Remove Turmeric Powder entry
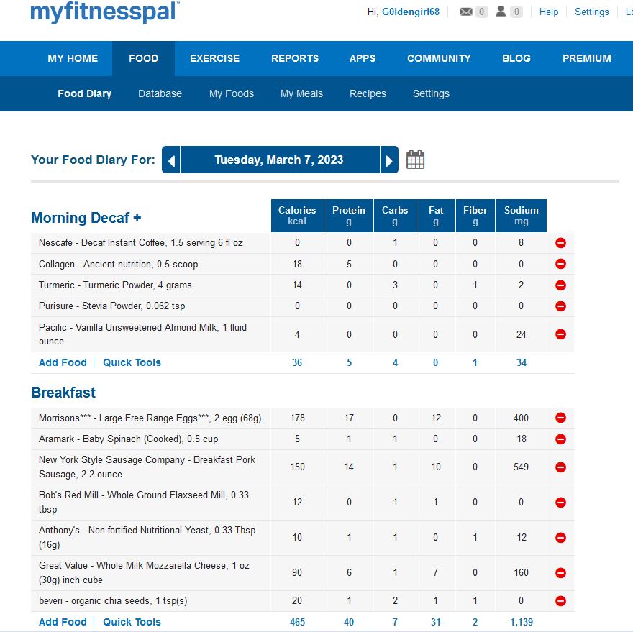This screenshot has height=632, width=633. 560,285
